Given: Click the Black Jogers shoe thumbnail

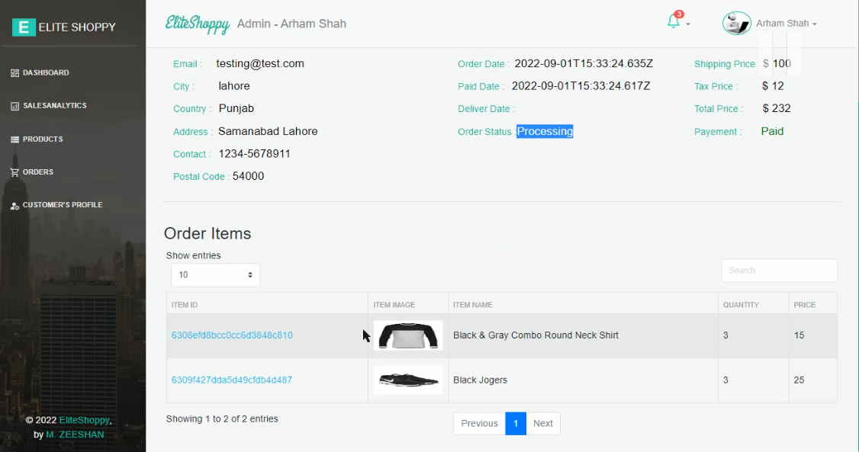Looking at the screenshot, I should [x=408, y=380].
